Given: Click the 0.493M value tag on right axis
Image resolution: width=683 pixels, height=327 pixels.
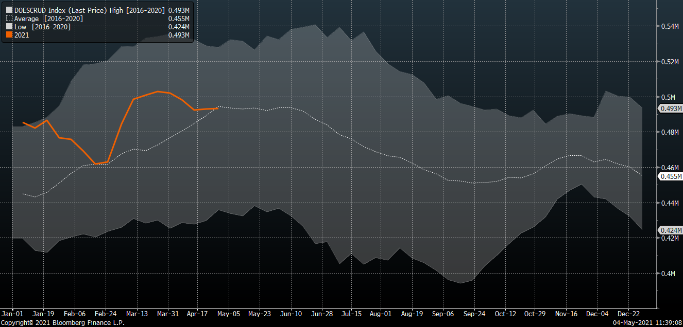Looking at the screenshot, I should click(x=671, y=108).
